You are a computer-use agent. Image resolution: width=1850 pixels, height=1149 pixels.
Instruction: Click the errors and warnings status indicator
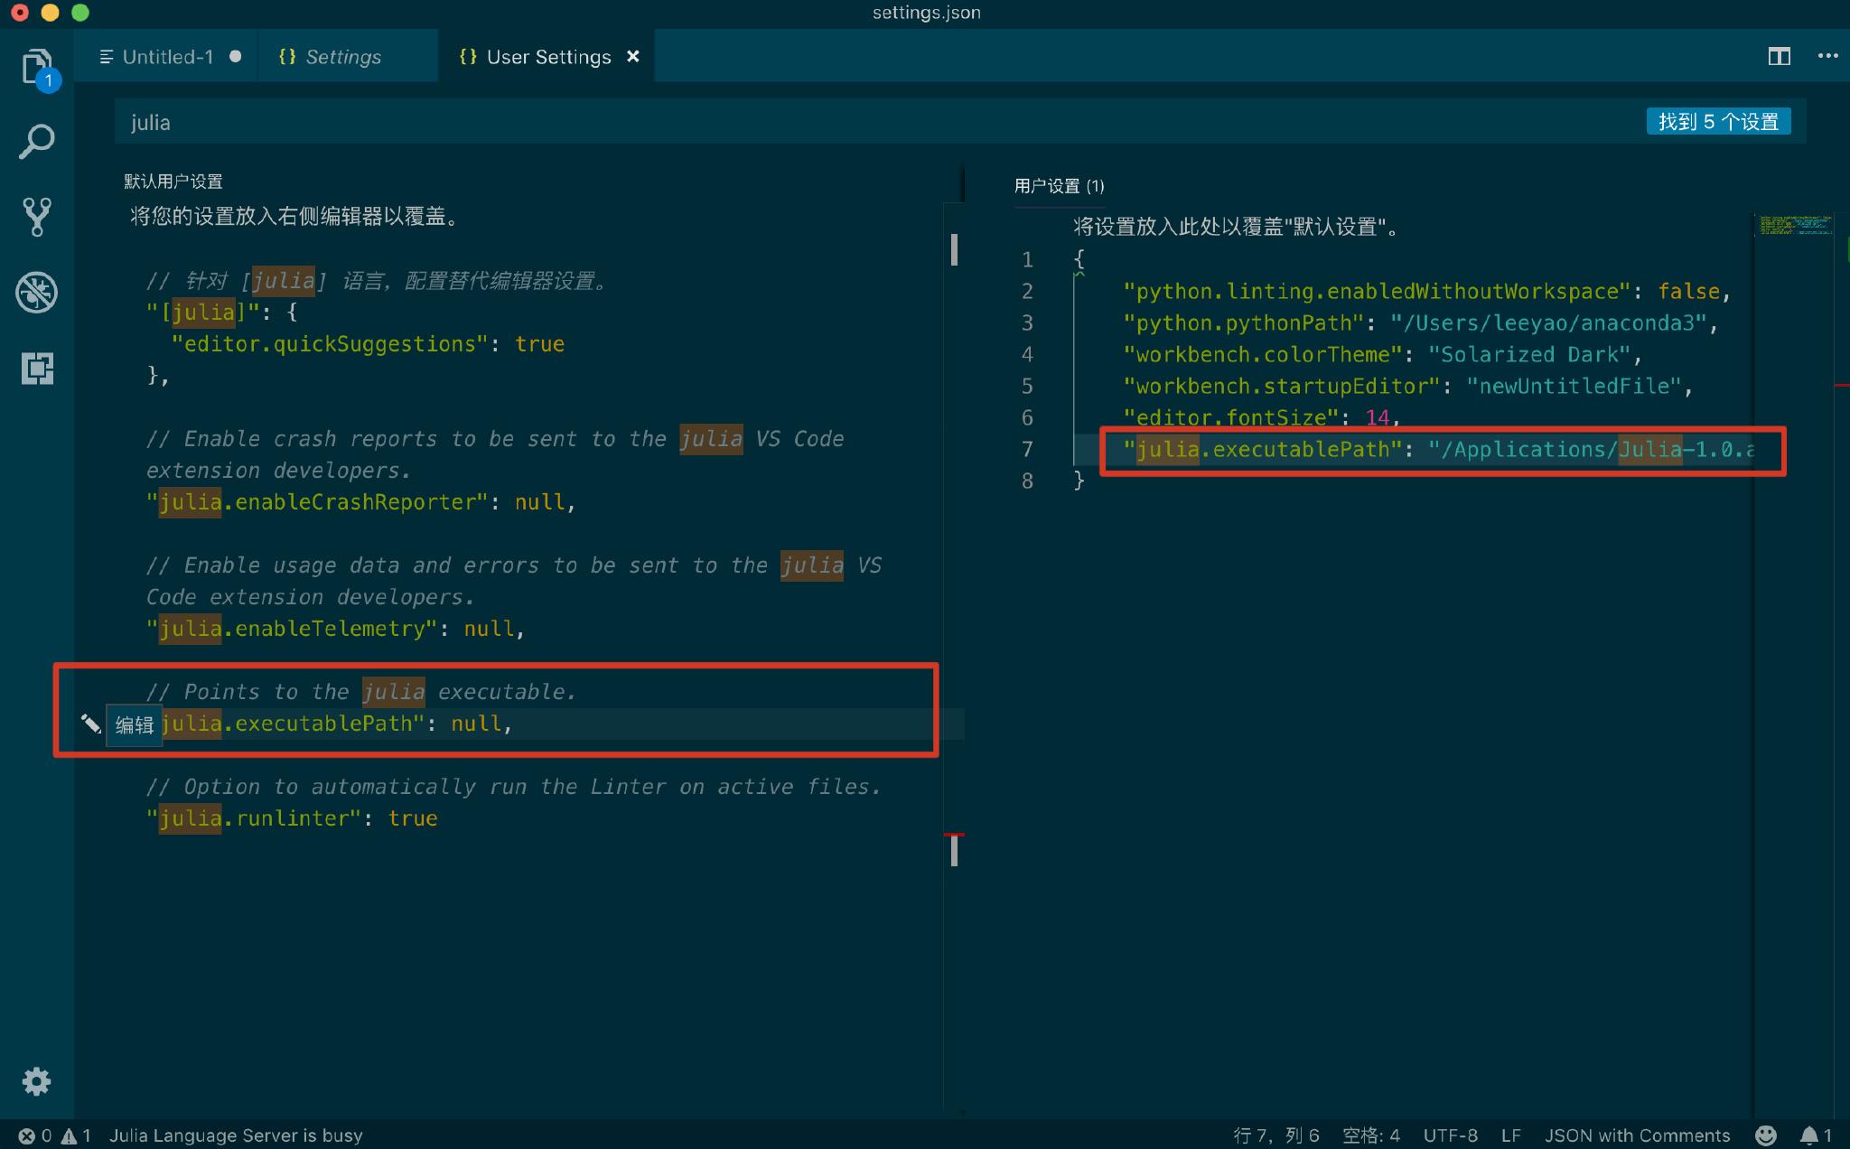pos(55,1135)
